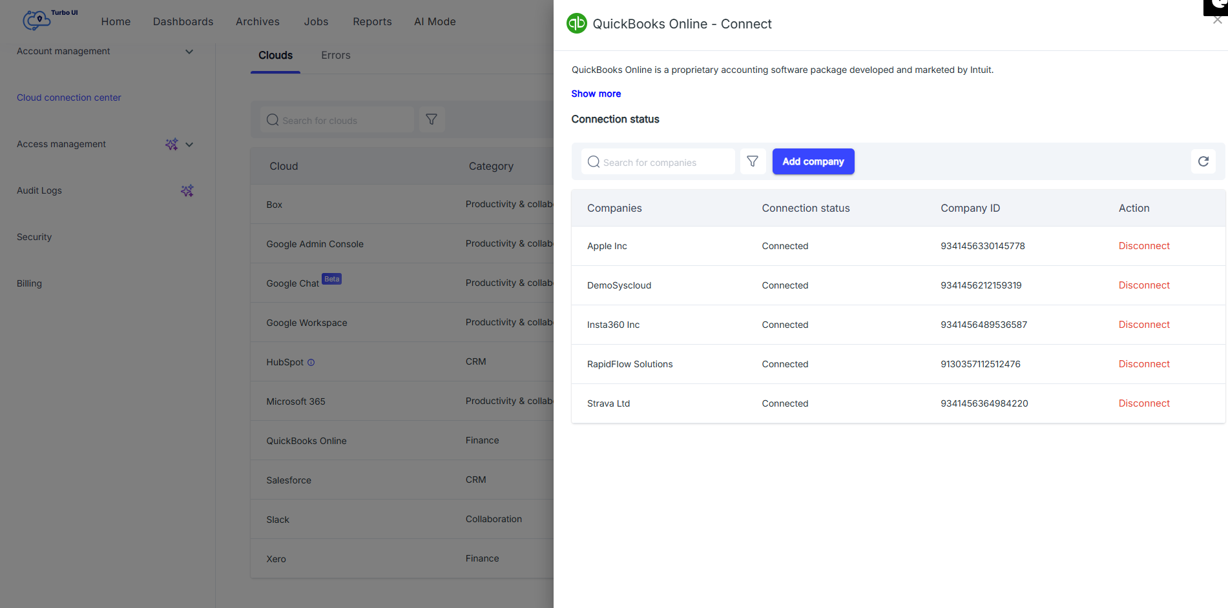
Task: Select the QuickBooks Online cloud row
Action: [x=402, y=441]
